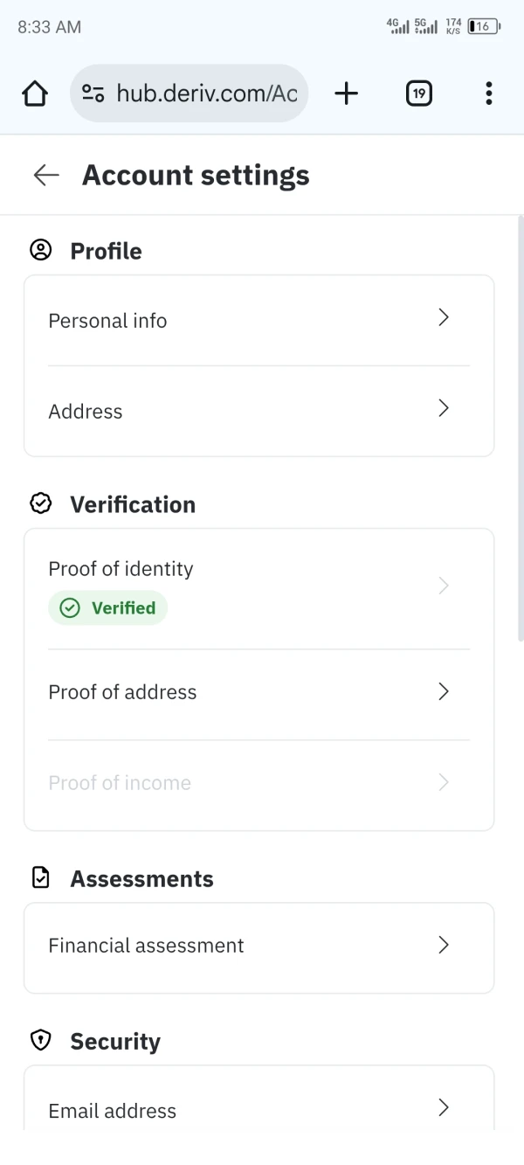Screen dimensions: 524x1165
Task: Click the Assessments document icon
Action: (x=40, y=878)
